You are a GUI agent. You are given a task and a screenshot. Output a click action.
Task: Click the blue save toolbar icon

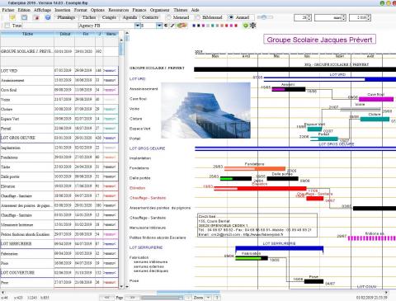coord(25,17)
